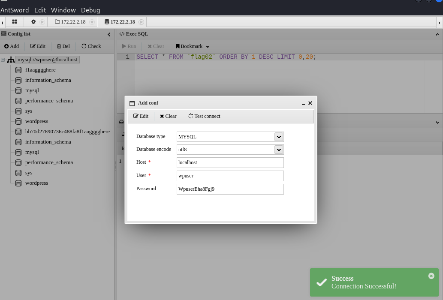Click the Host input field
Screen dimensions: 443x300
230,162
